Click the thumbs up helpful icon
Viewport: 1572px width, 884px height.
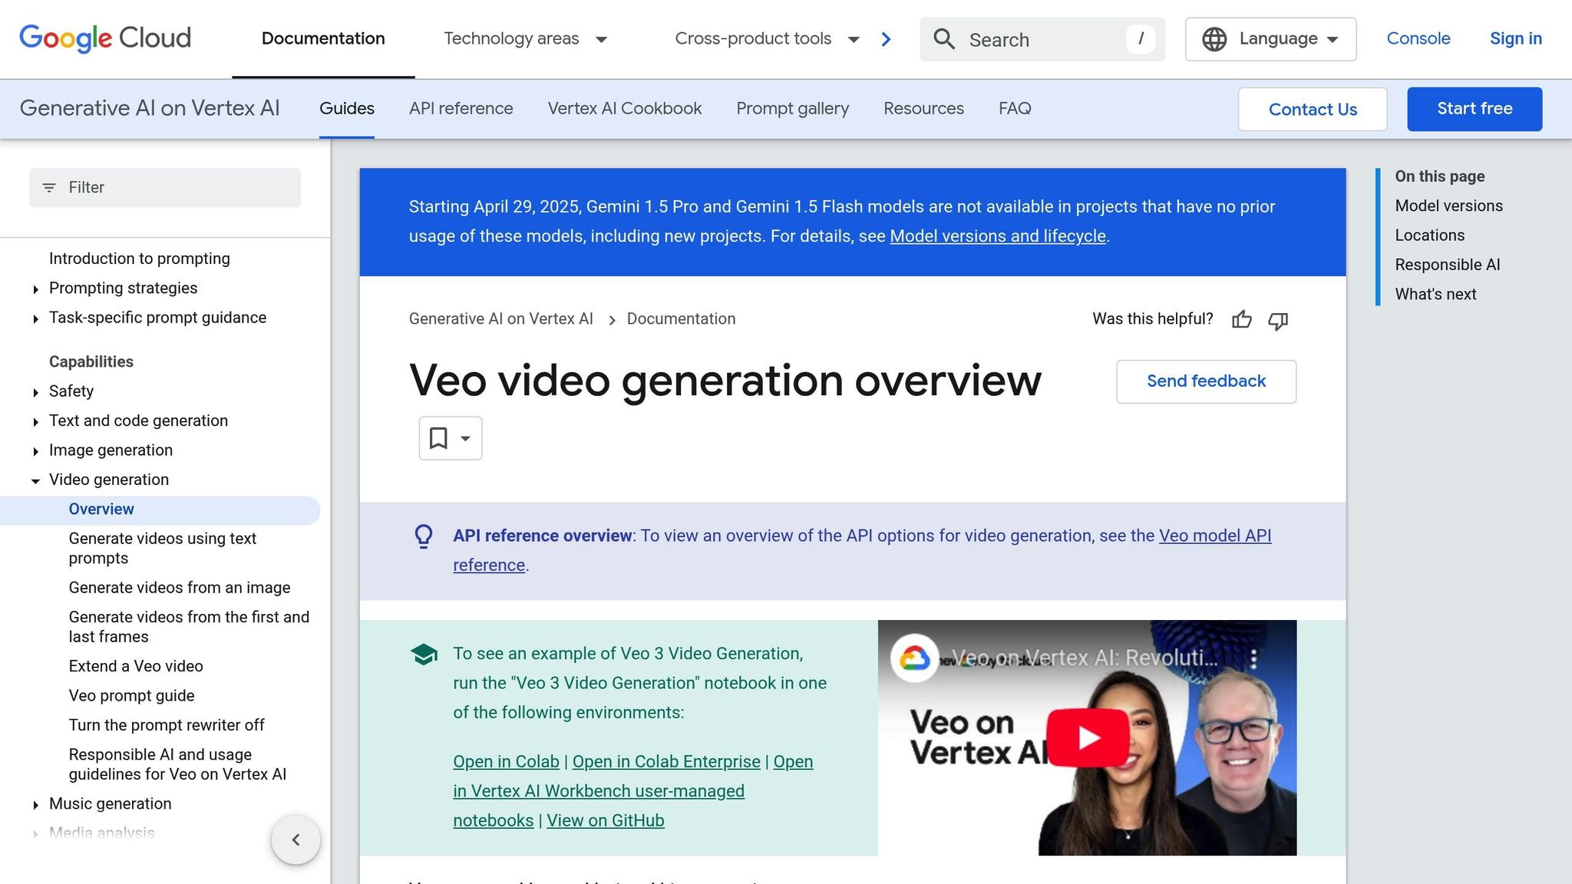coord(1242,319)
